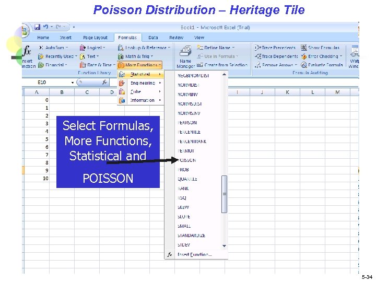The width and height of the screenshot is (376, 282).
Task: Switch to the Insert tab
Action: [x=65, y=38]
